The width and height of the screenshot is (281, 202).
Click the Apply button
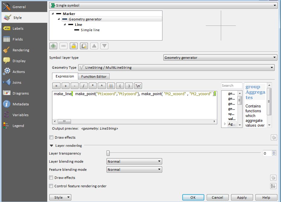[242, 197]
